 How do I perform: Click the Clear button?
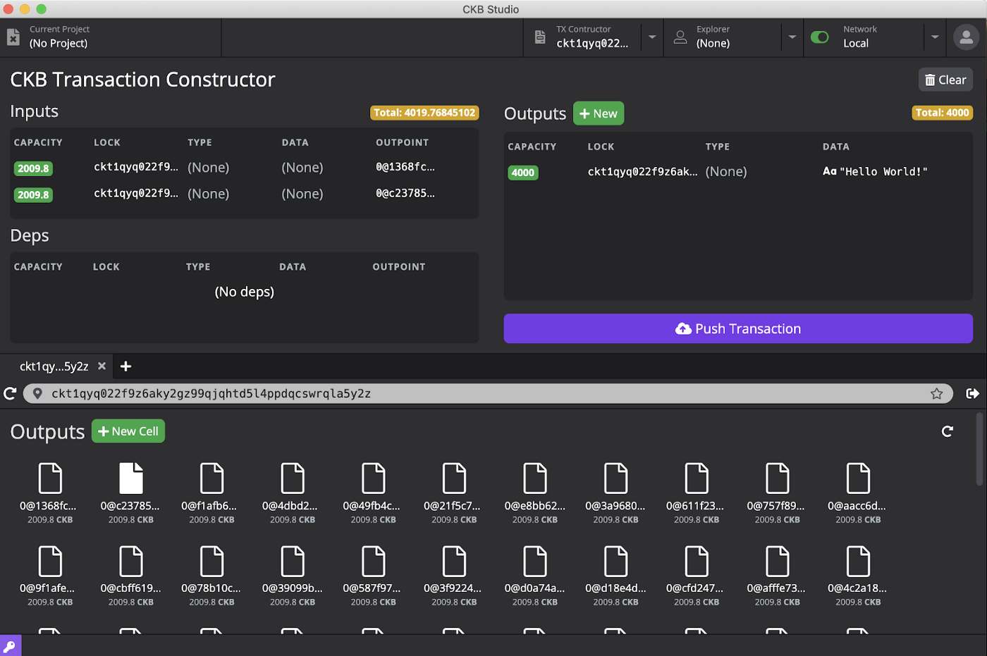(945, 80)
